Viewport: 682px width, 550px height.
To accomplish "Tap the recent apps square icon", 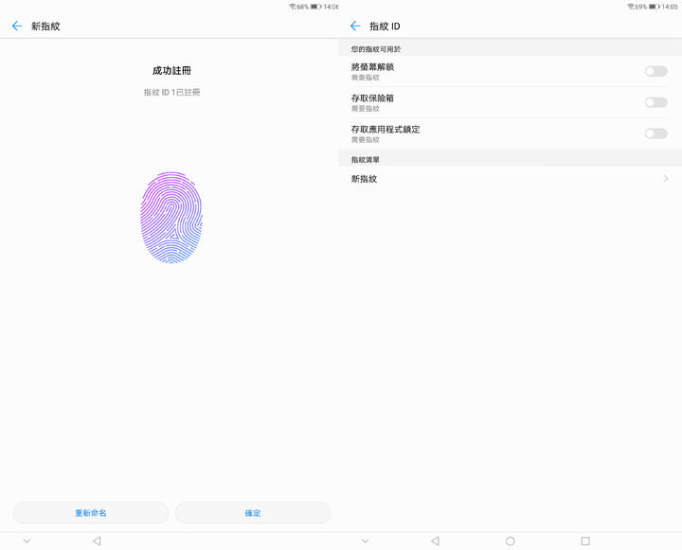I will (x=585, y=541).
